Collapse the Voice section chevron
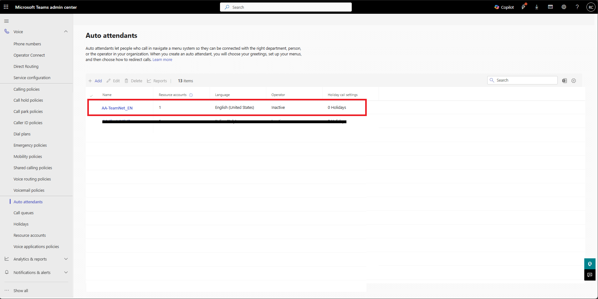 [x=66, y=32]
